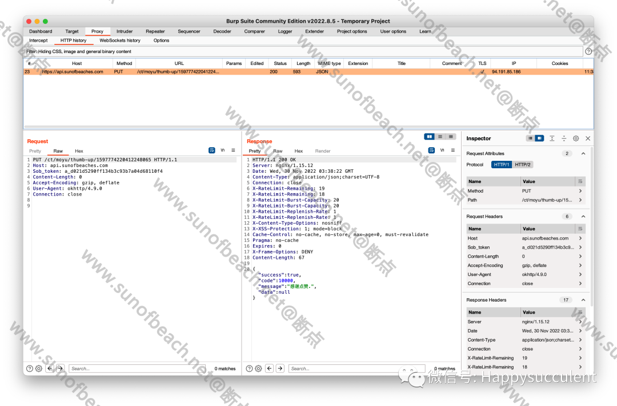617x406 pixels.
Task: Expand the Path attribute row chevron
Action: (580, 200)
